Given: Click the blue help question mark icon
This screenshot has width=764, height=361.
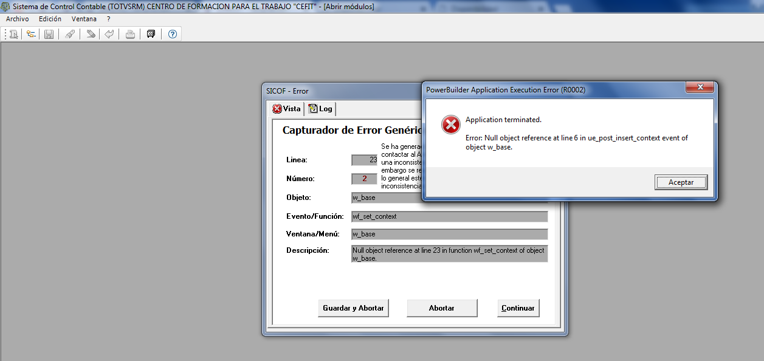Looking at the screenshot, I should [173, 34].
